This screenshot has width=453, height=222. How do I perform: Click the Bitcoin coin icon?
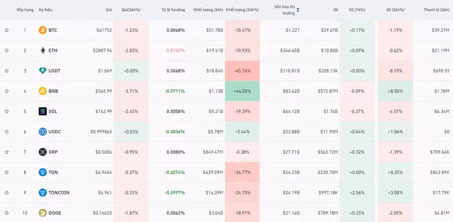point(43,30)
